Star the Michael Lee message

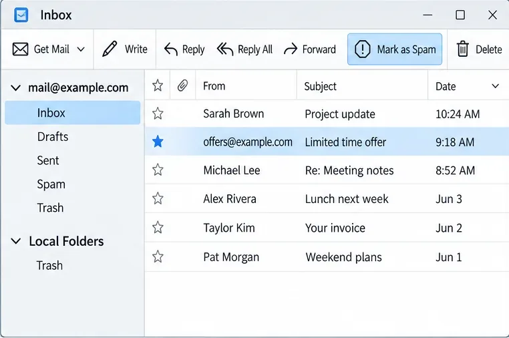point(158,170)
